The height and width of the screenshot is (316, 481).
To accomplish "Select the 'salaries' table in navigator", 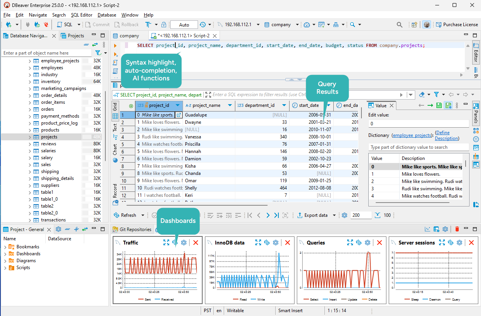I will click(x=48, y=151).
